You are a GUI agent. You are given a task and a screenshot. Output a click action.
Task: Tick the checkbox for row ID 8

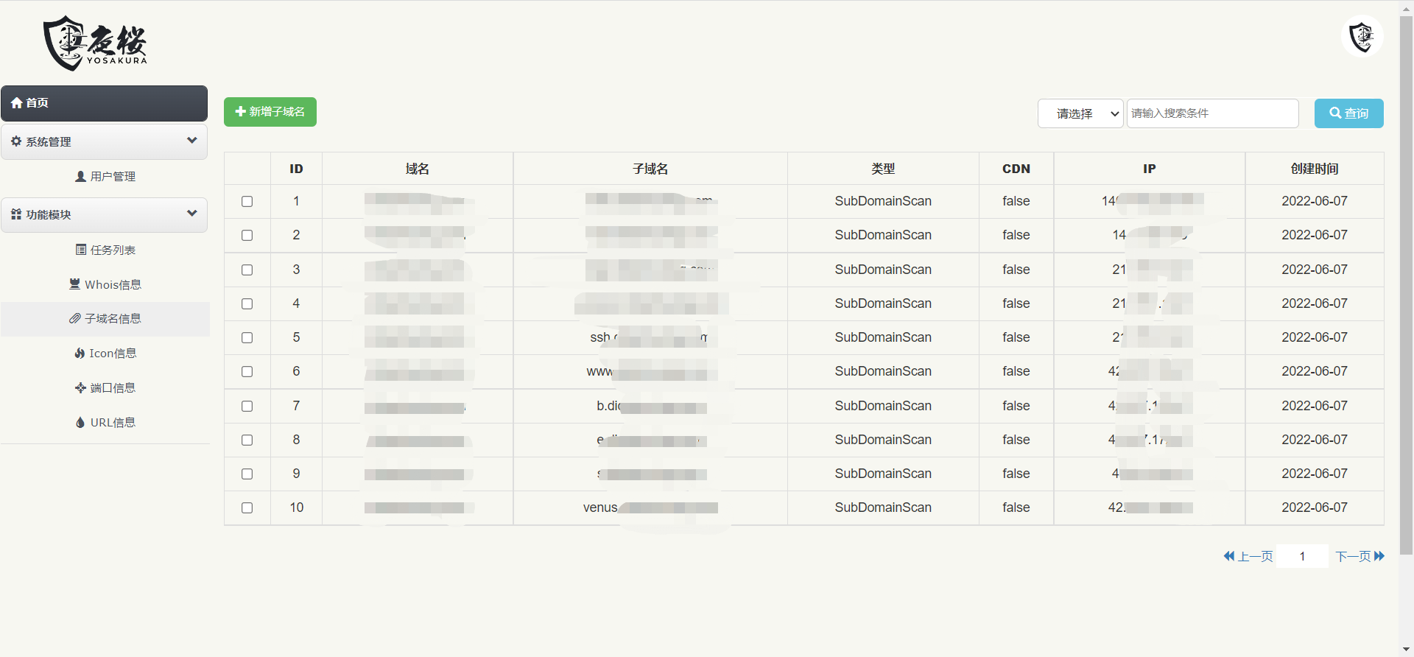tap(247, 440)
